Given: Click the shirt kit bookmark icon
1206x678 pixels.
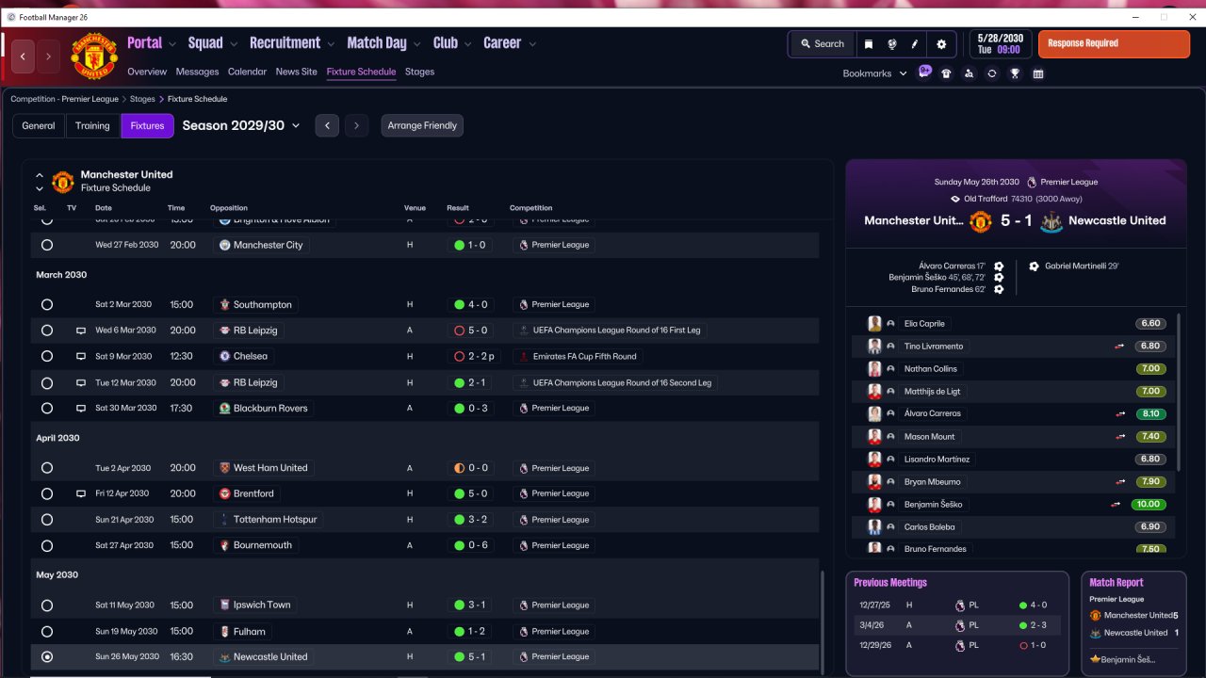Looking at the screenshot, I should (x=946, y=73).
